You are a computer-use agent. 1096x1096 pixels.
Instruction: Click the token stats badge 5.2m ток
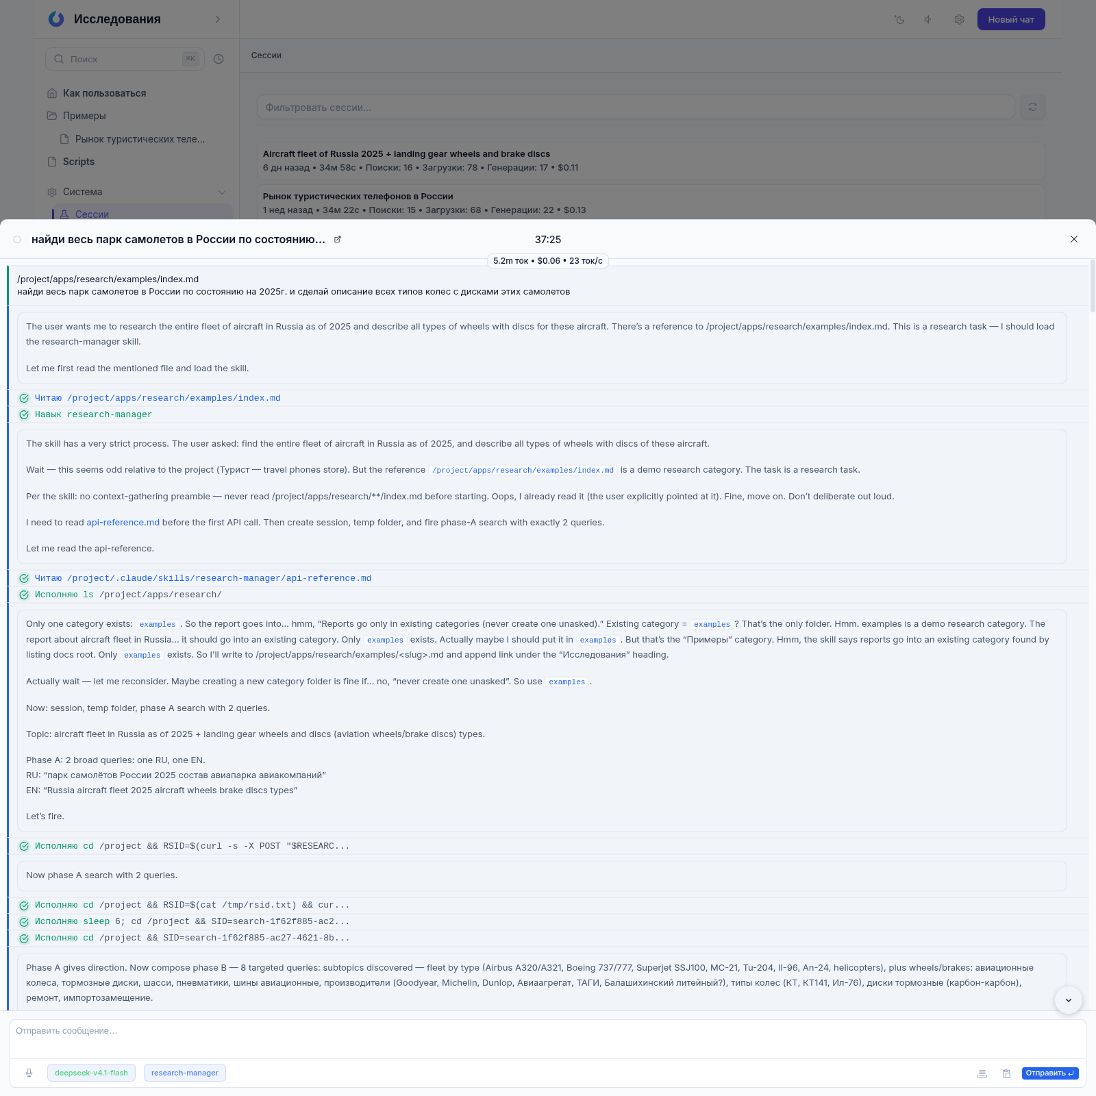[548, 261]
